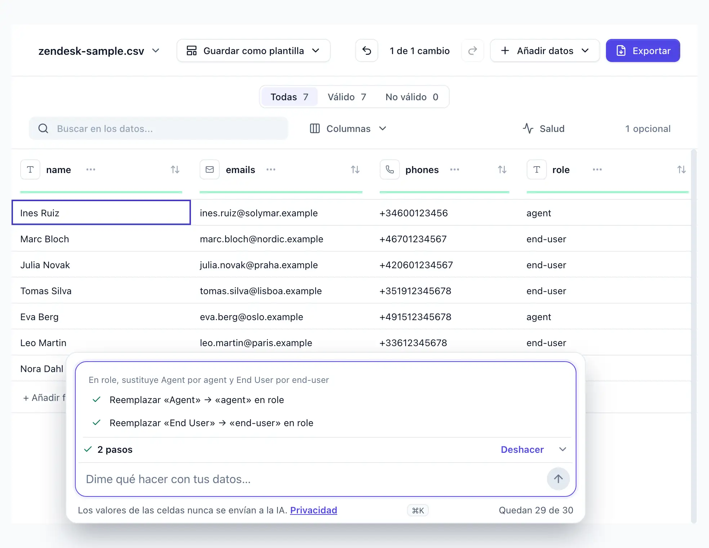Sort the emails column
709x548 pixels.
(x=355, y=169)
